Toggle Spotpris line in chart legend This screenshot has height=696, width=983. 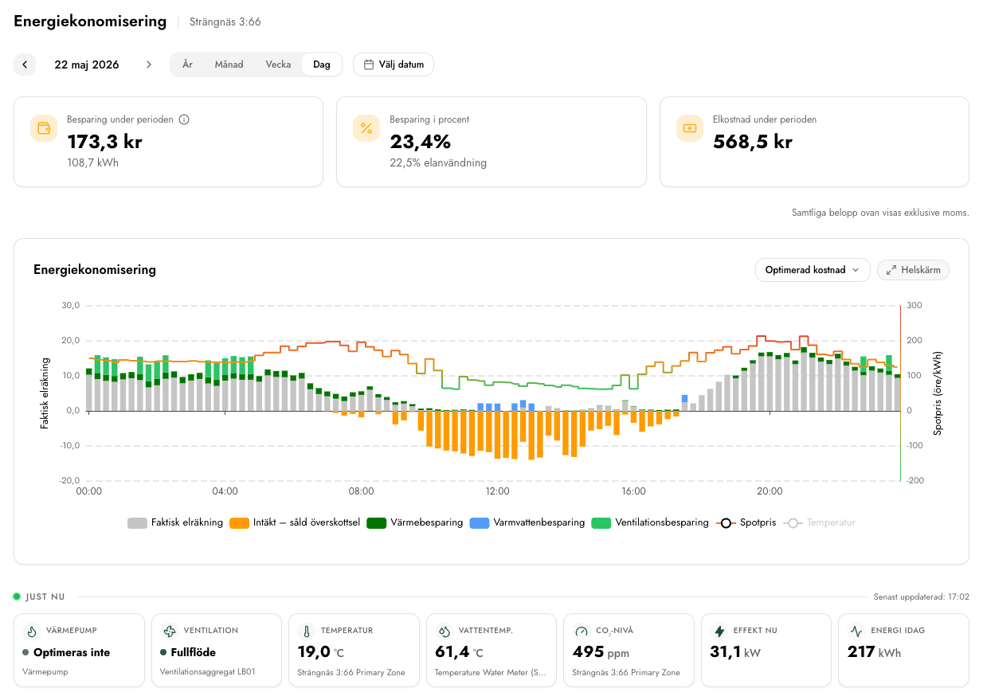[746, 523]
